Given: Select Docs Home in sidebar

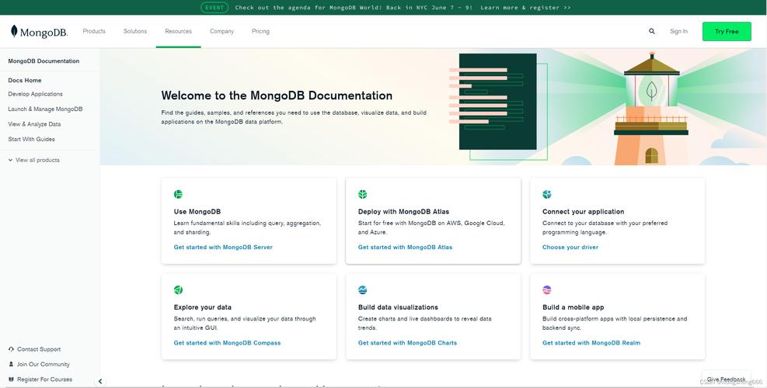Looking at the screenshot, I should click(24, 80).
